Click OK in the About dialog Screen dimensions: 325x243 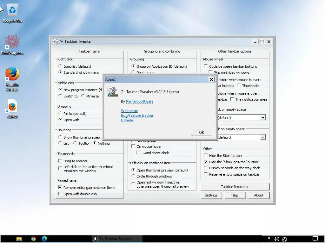(x=202, y=133)
